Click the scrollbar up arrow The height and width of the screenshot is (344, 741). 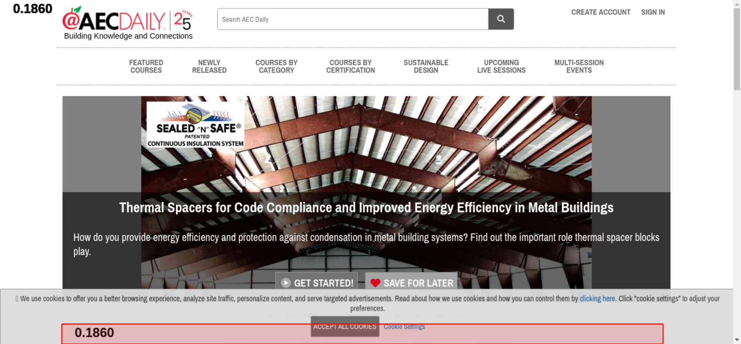click(x=737, y=4)
